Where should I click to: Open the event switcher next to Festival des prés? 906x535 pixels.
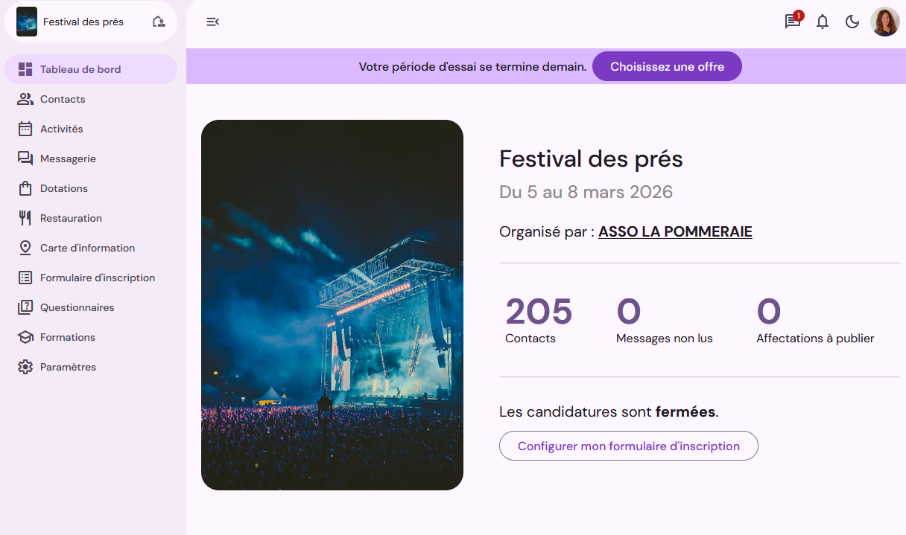(158, 22)
